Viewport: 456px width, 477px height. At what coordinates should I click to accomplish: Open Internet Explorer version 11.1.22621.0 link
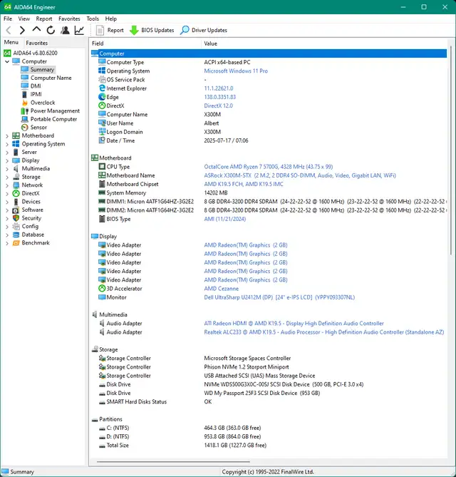[x=219, y=88]
